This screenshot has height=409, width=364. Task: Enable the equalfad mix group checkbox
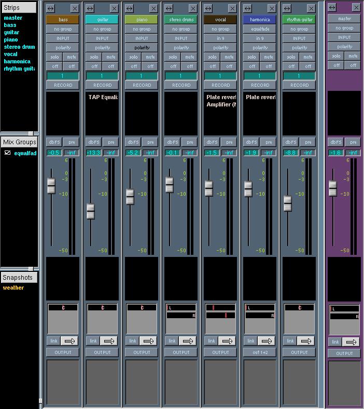(x=7, y=153)
